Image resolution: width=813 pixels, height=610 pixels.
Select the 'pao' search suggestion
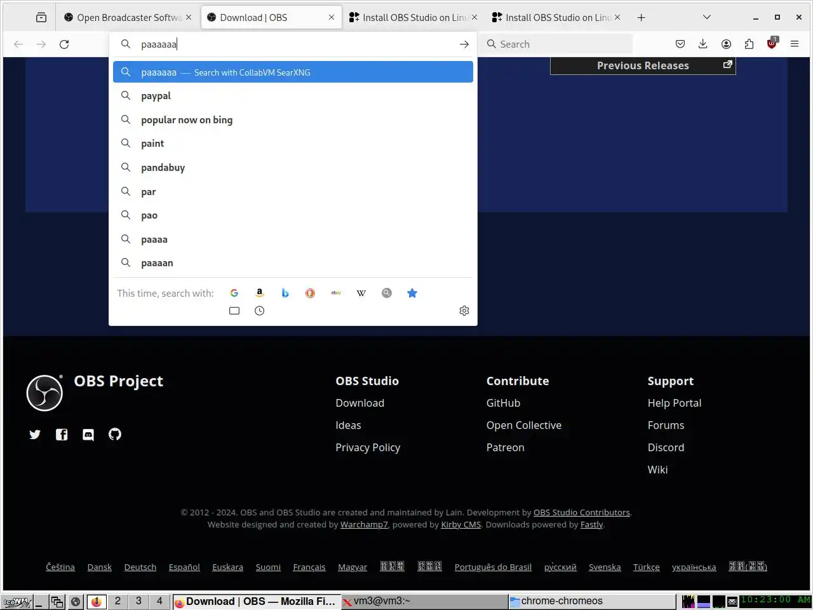pyautogui.click(x=293, y=215)
